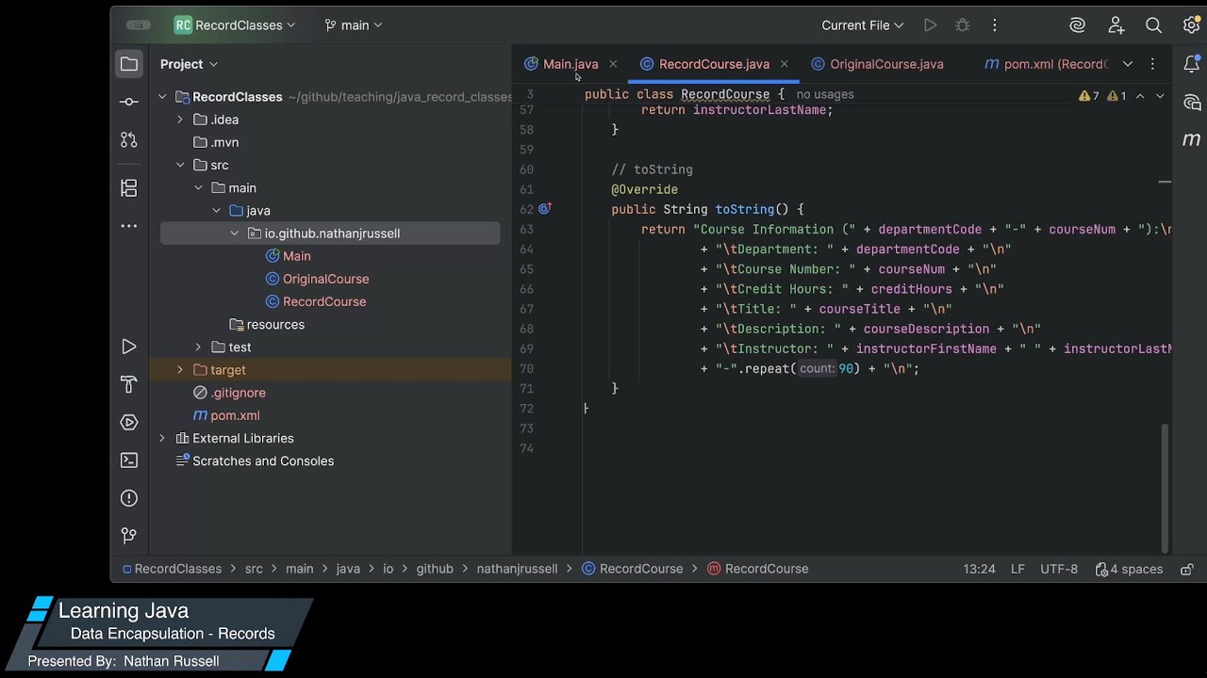
Task: Change file encoding UTF-8 in status bar
Action: [x=1059, y=569]
